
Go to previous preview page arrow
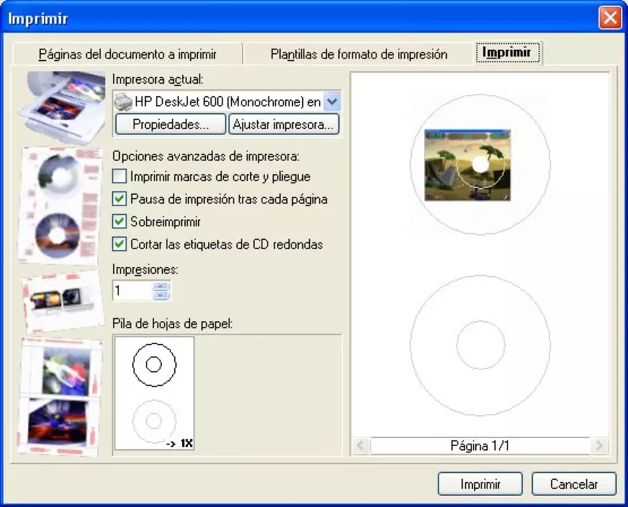point(361,446)
